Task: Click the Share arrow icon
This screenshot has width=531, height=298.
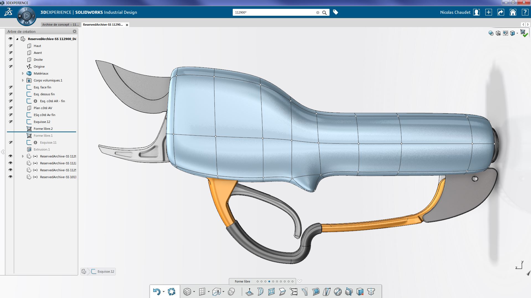Action: pyautogui.click(x=501, y=12)
